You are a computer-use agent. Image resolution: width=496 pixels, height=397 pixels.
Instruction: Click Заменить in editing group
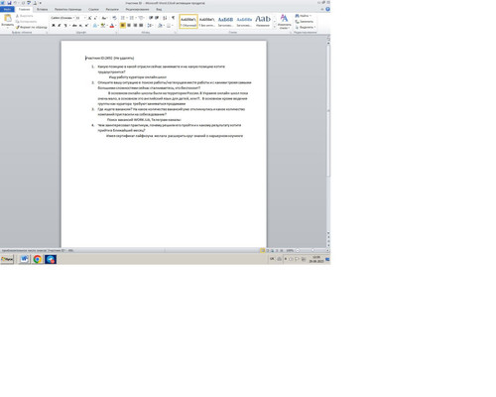point(305,22)
